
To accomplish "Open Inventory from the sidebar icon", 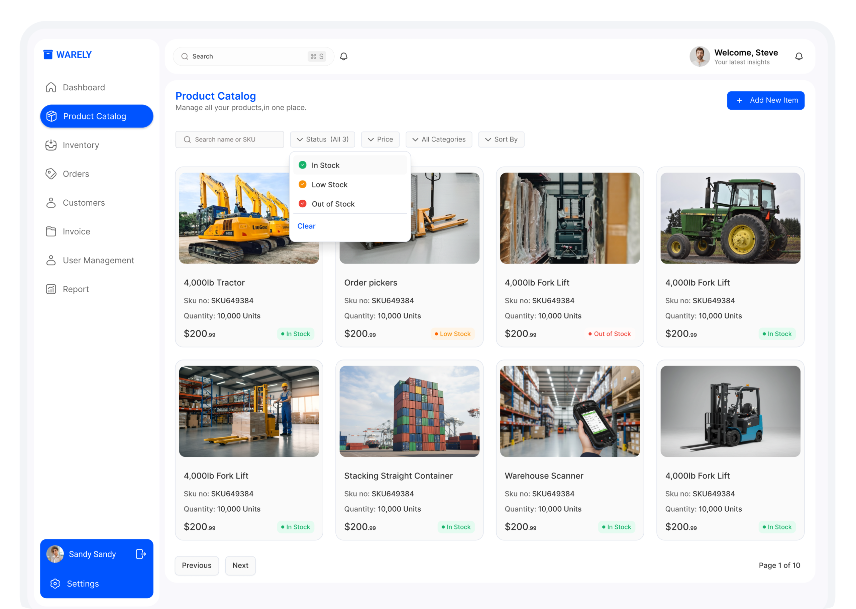I will 51,145.
